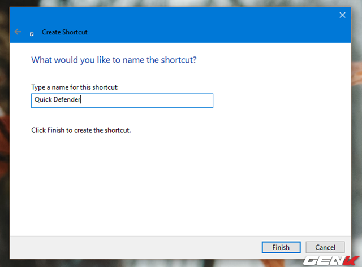
Task: Click the "Create Shortcut" title text
Action: (x=64, y=33)
